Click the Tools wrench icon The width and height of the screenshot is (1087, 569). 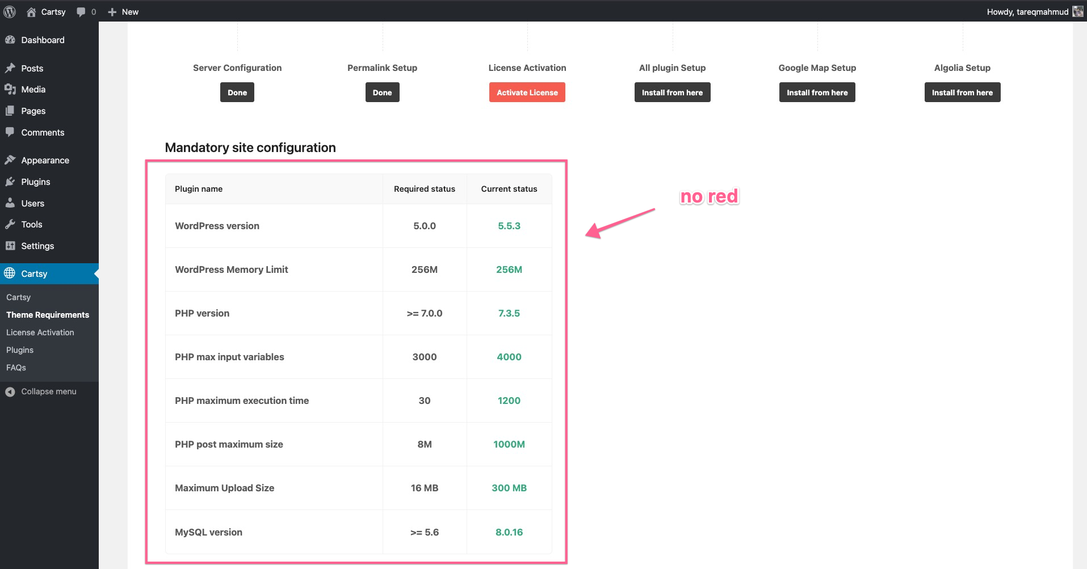pyautogui.click(x=10, y=224)
